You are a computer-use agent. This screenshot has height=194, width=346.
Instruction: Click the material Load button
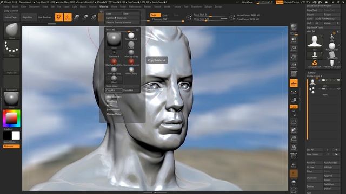click(114, 13)
